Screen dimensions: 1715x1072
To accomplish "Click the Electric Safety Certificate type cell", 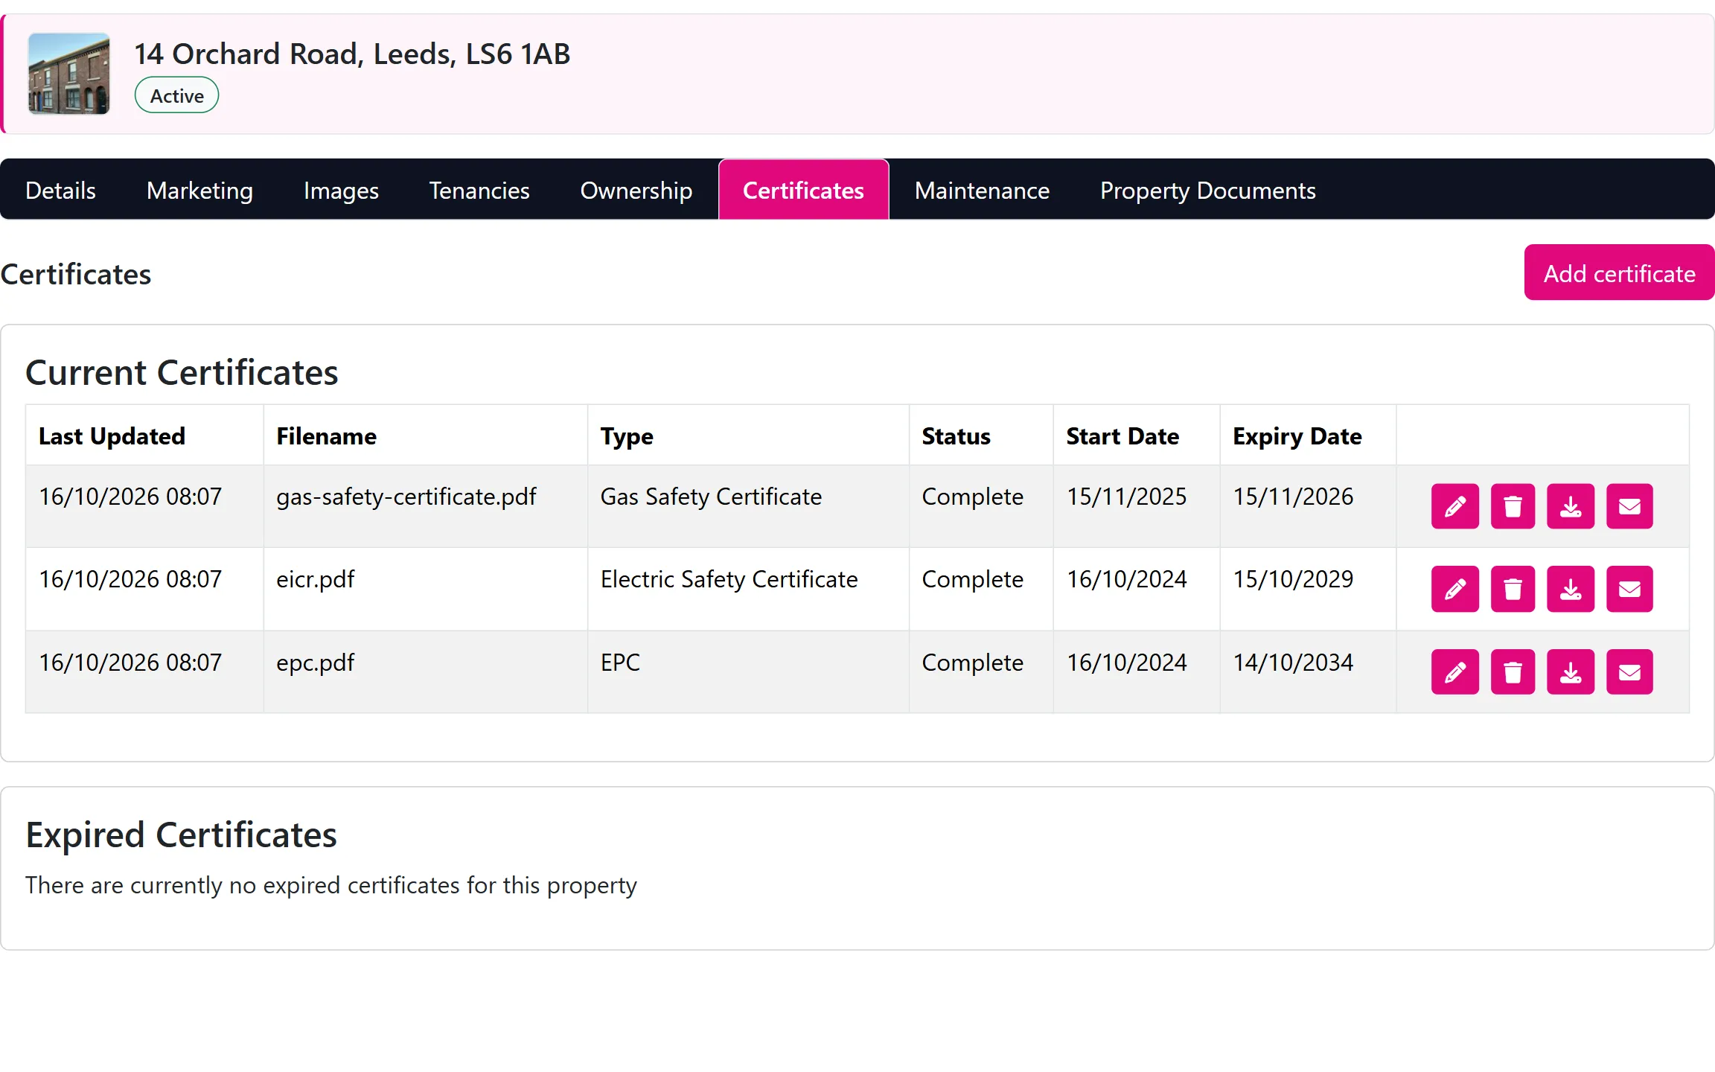I will click(x=748, y=589).
